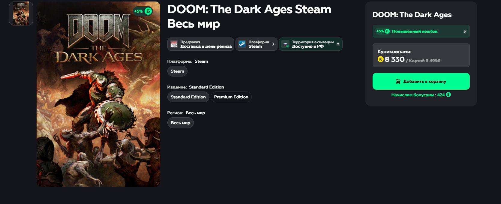Open the Территория активации help question mark

(338, 44)
